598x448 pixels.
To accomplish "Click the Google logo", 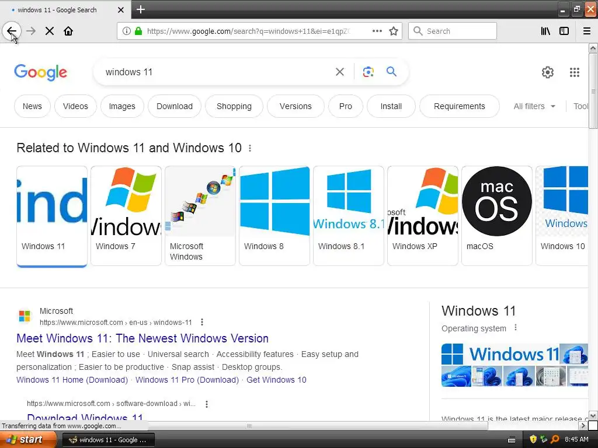I will 40,72.
